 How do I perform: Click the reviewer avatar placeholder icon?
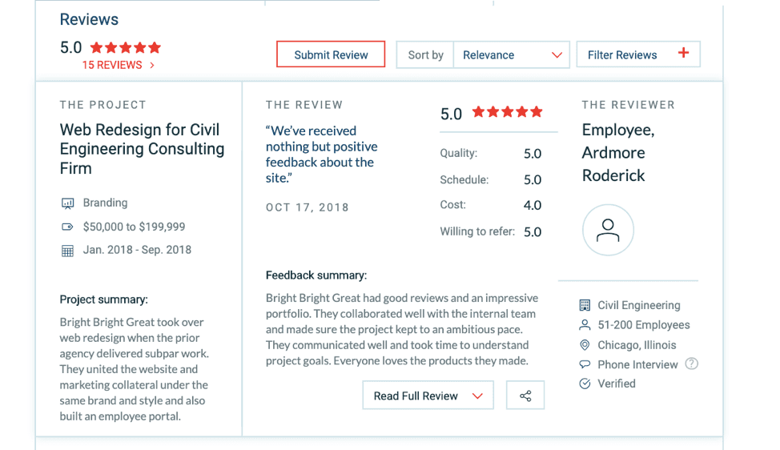[608, 230]
